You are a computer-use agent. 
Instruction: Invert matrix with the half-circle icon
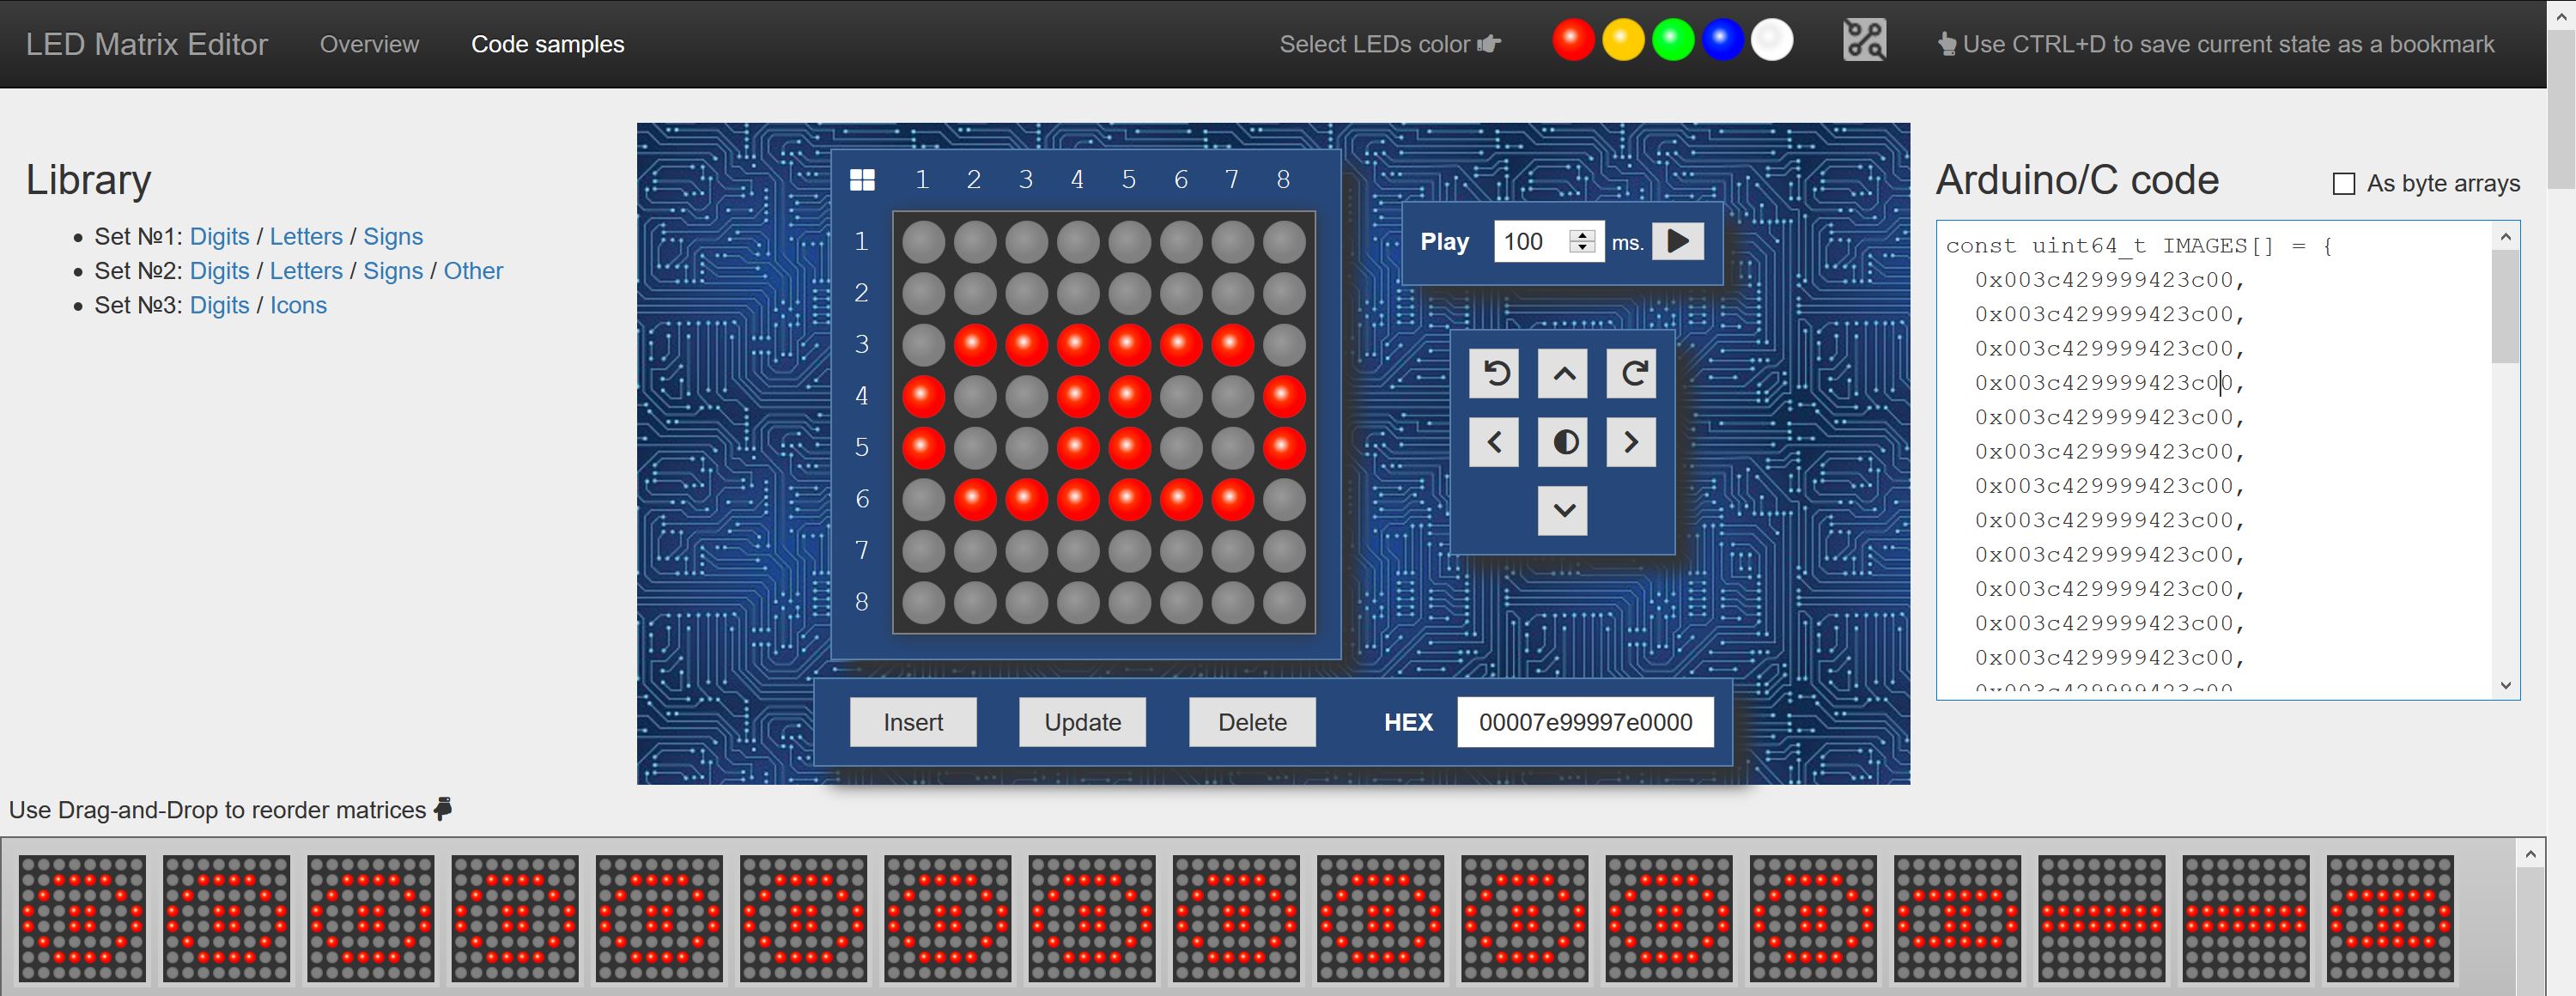point(1564,442)
